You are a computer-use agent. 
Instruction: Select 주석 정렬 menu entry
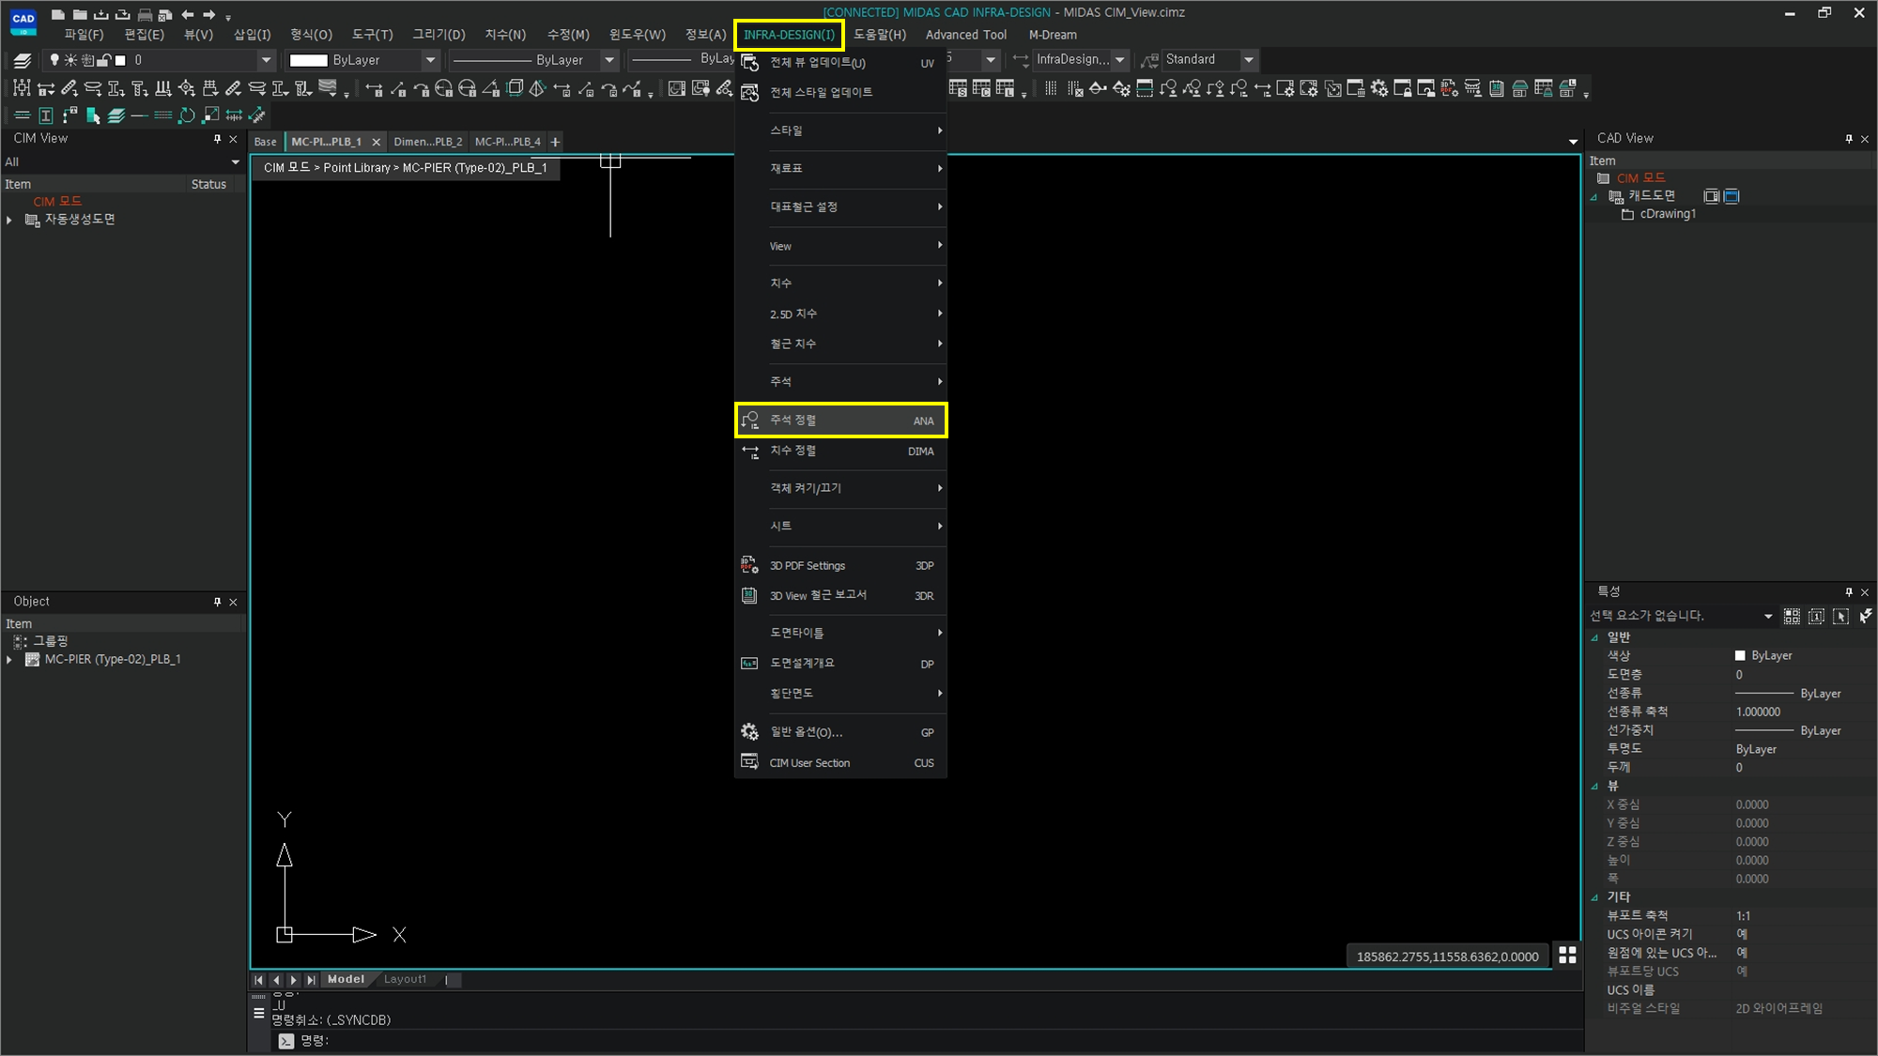pyautogui.click(x=841, y=421)
